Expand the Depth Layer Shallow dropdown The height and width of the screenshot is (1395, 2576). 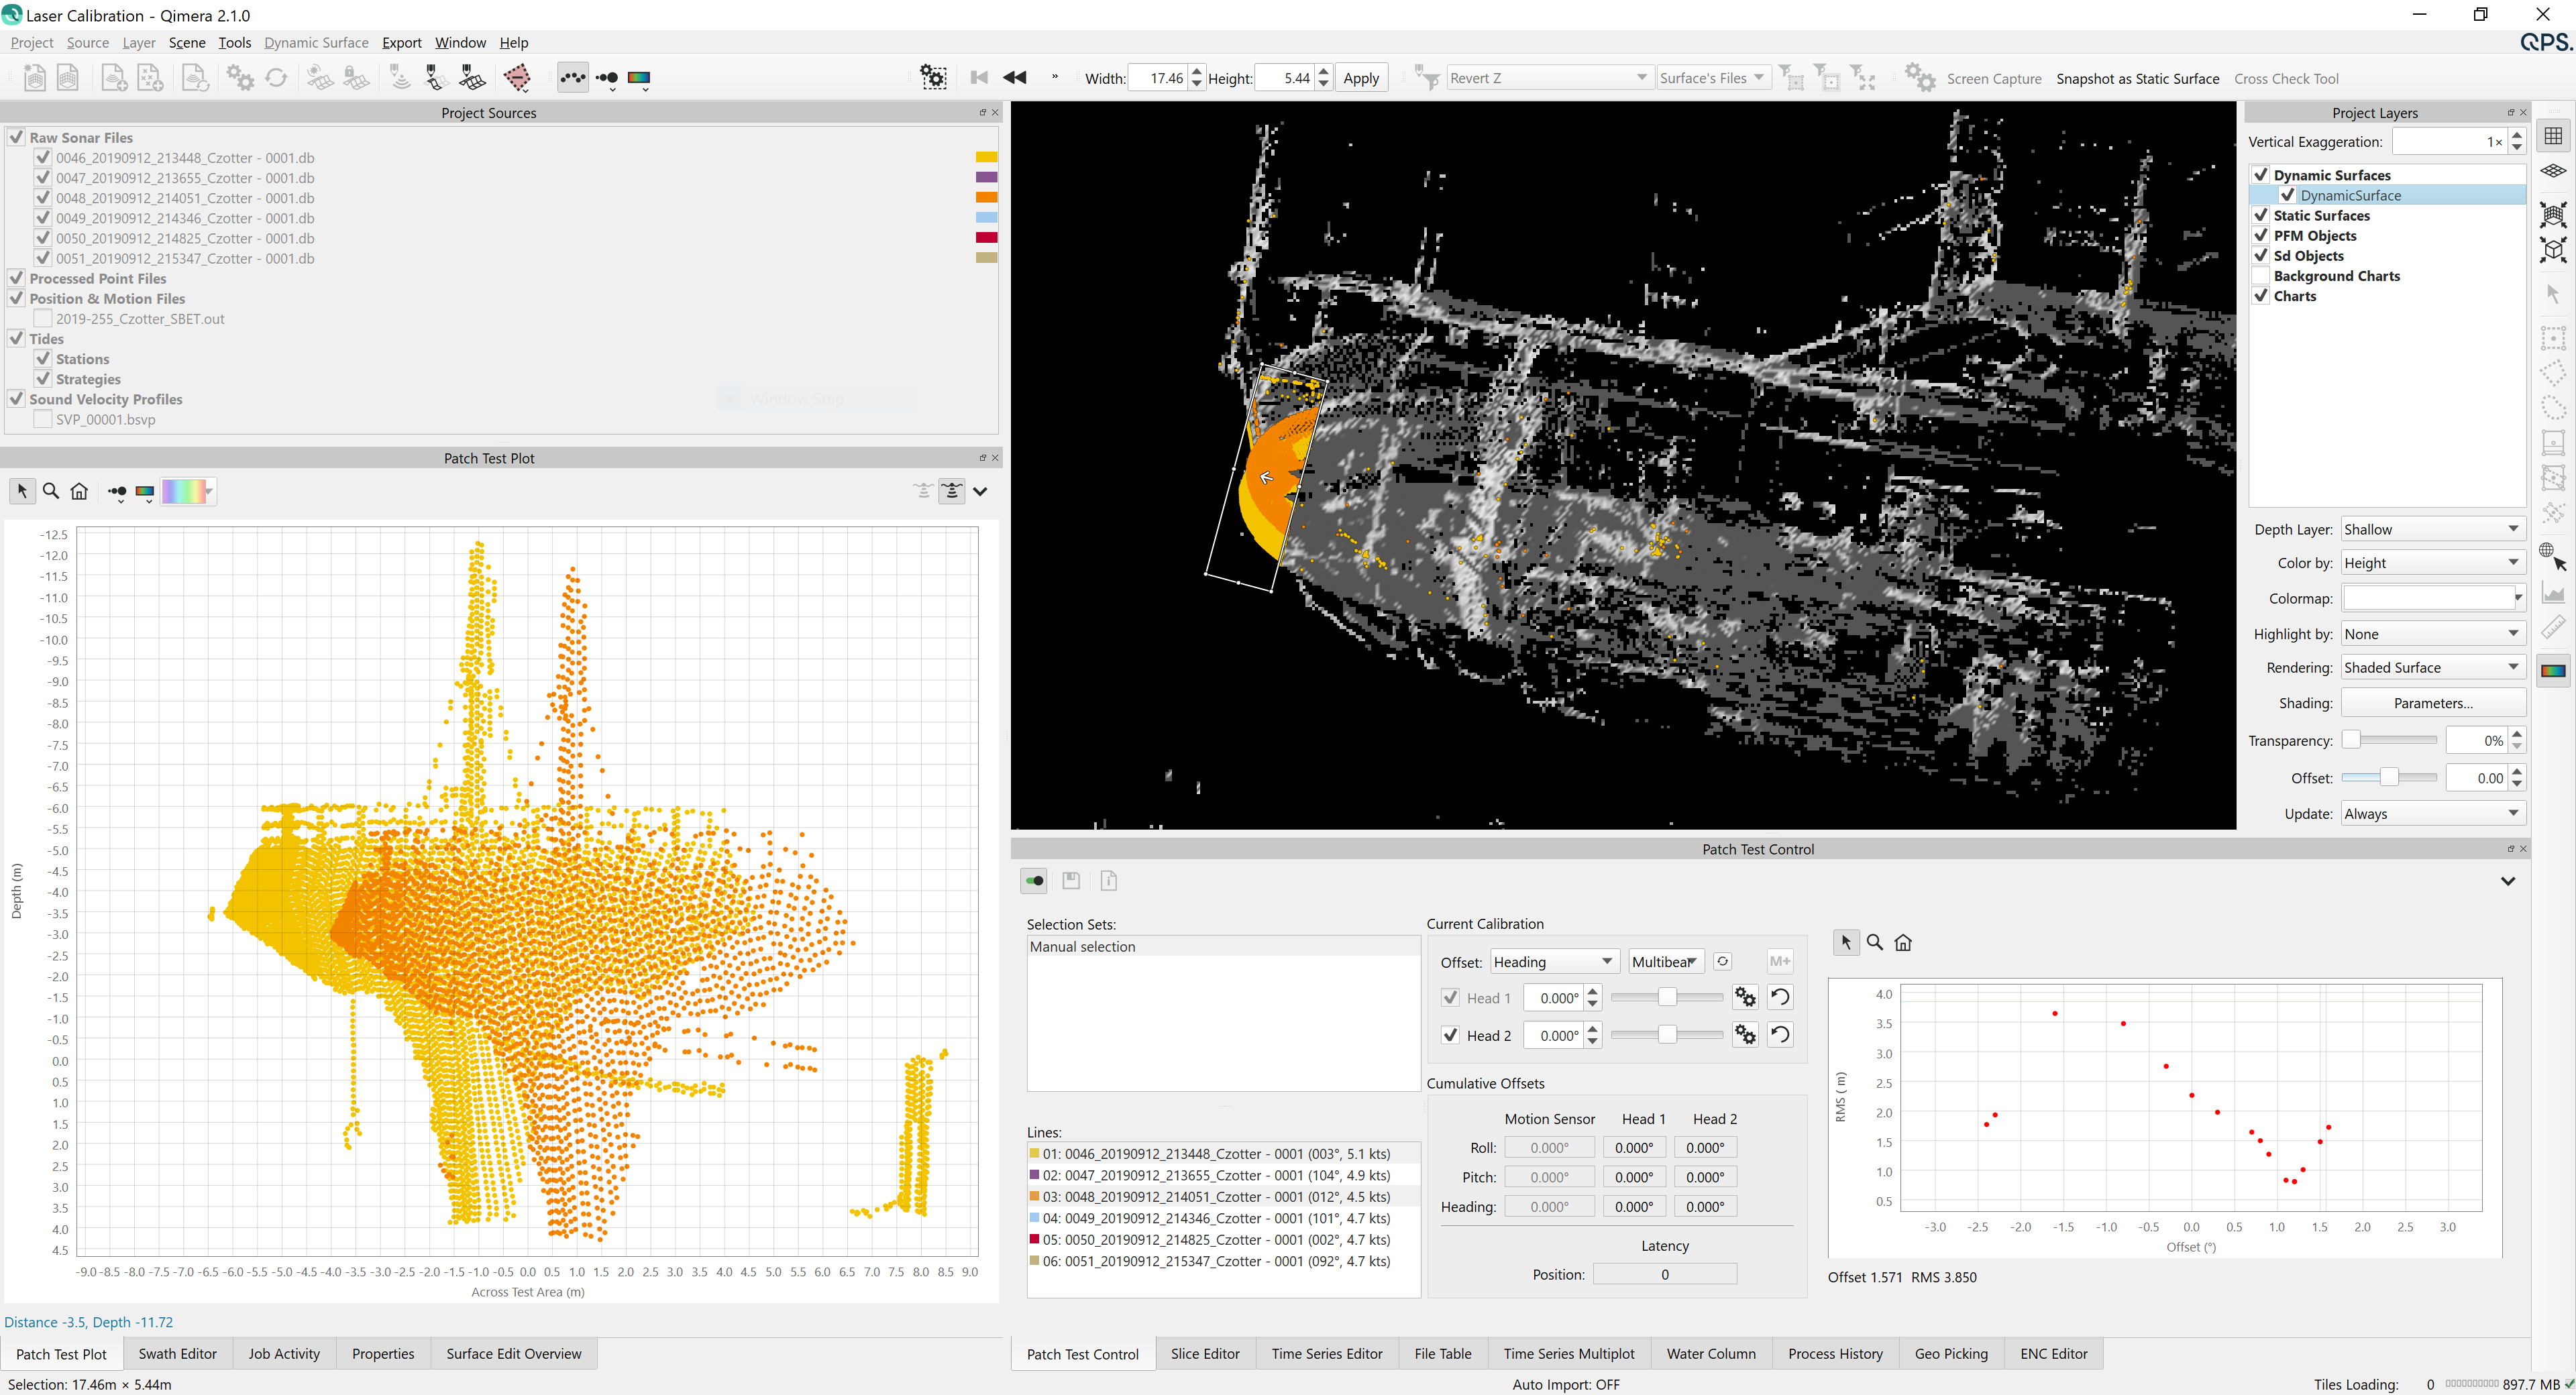point(2431,529)
